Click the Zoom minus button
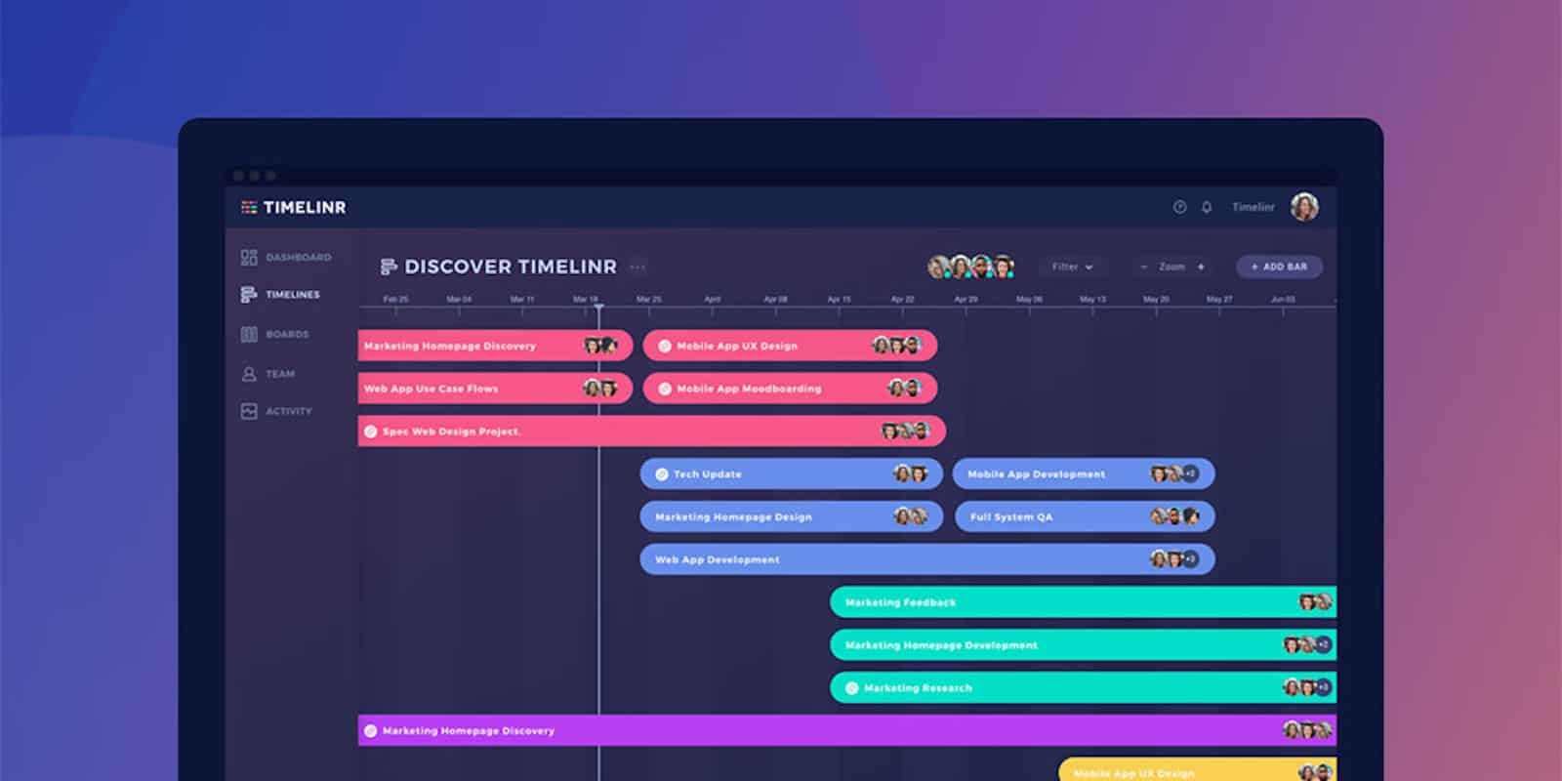The width and height of the screenshot is (1562, 781). 1144,267
